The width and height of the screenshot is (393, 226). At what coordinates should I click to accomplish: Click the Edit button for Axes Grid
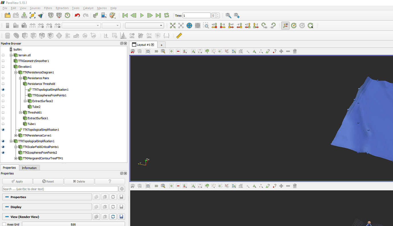73,224
